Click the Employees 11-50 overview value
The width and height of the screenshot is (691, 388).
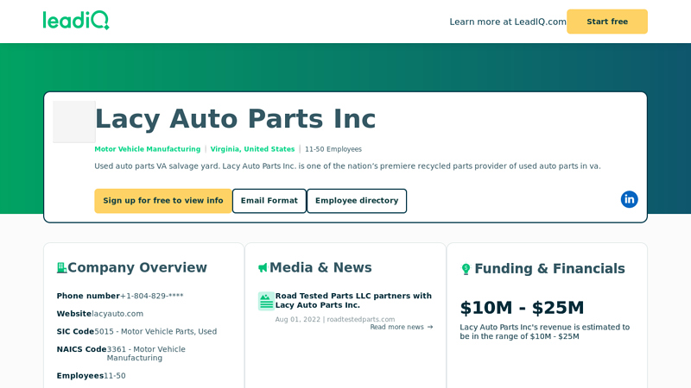click(115, 376)
